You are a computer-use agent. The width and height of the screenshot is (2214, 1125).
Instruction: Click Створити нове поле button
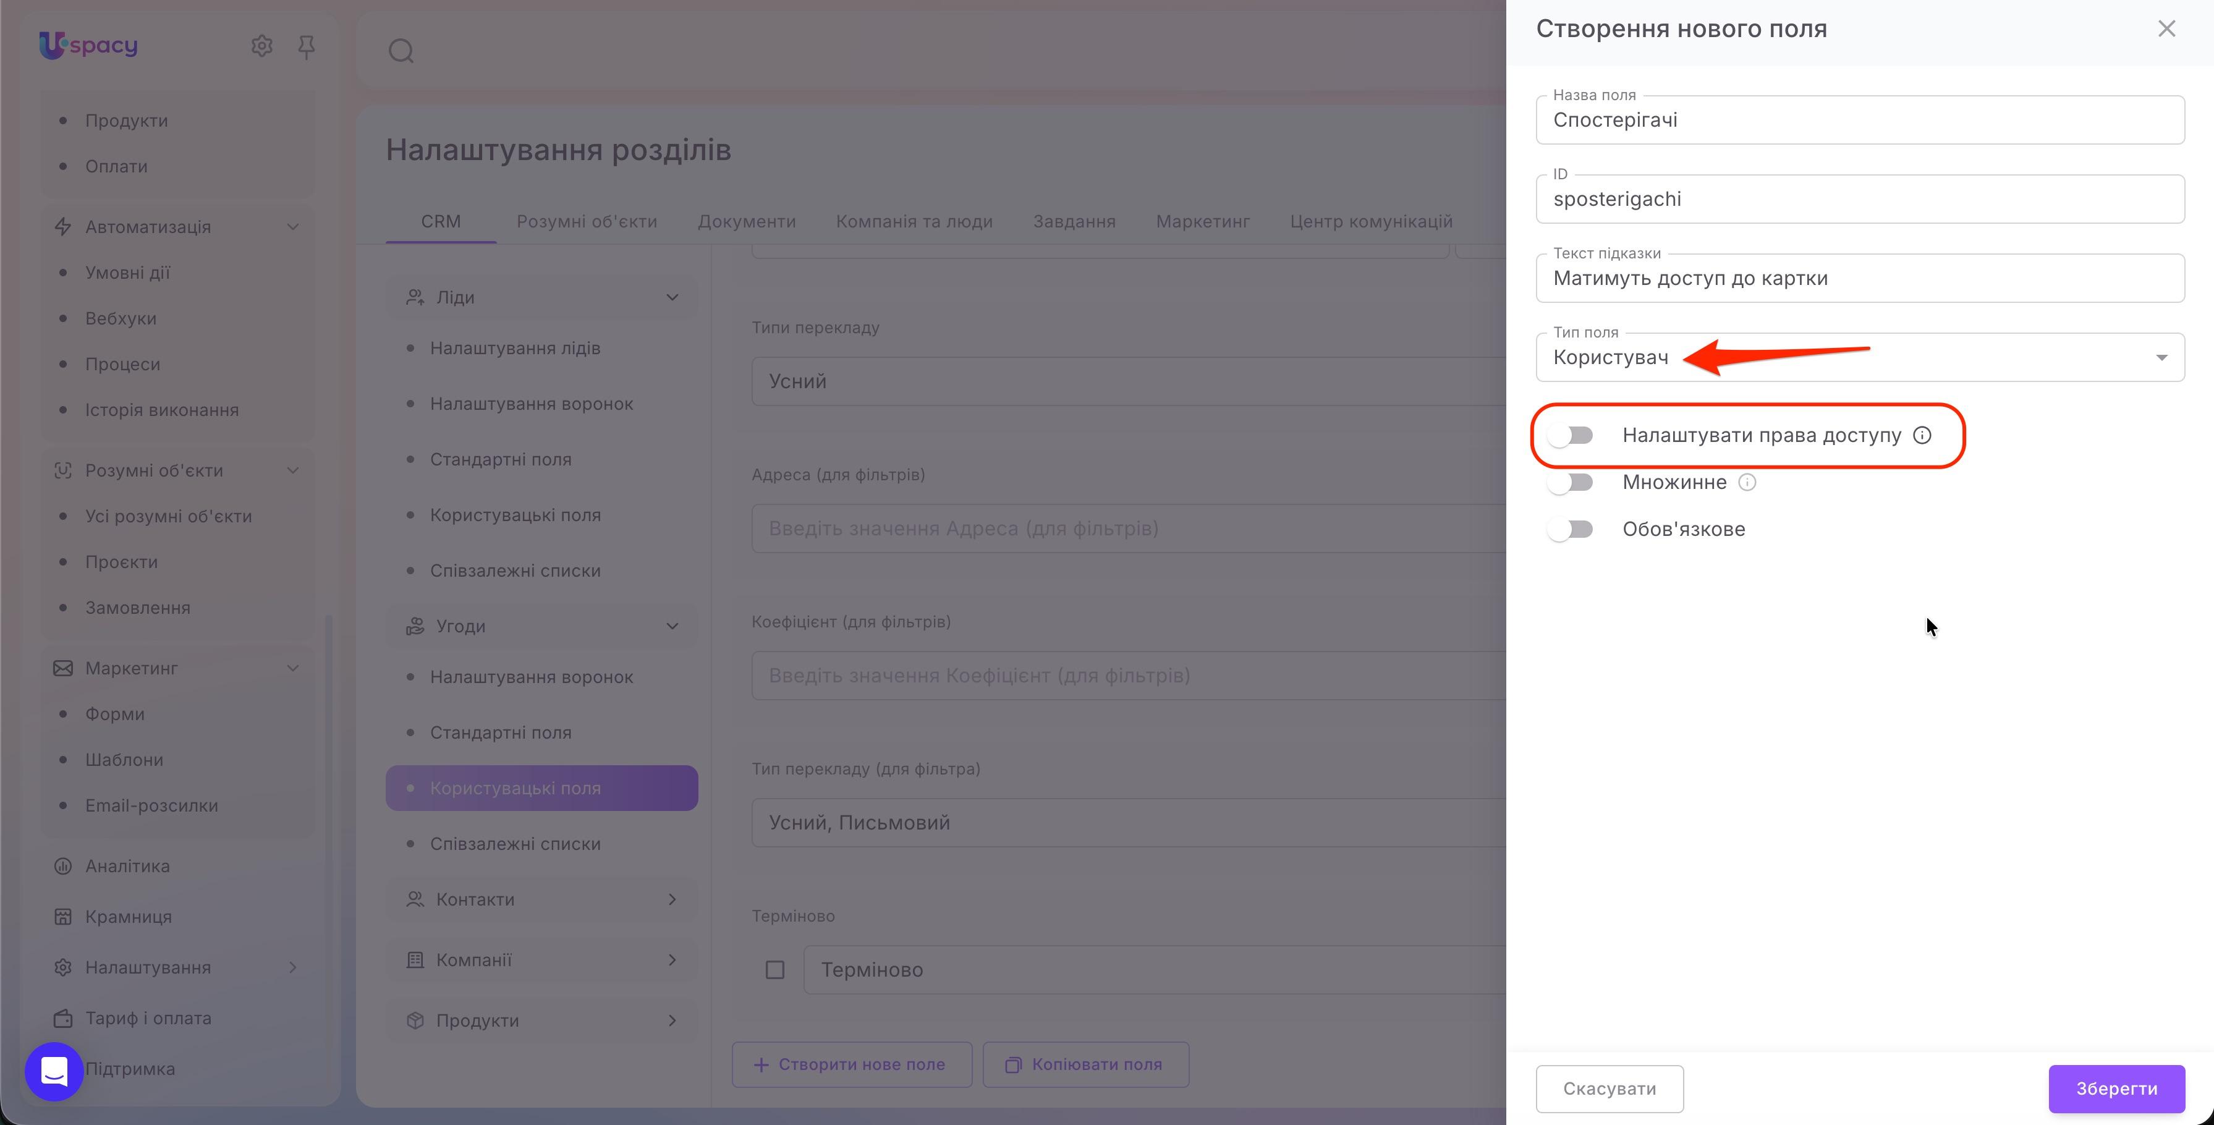click(852, 1065)
